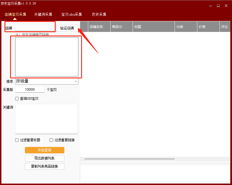Sort by the 商品ID column header
Viewport: 232px width, 185px height.
122,27
